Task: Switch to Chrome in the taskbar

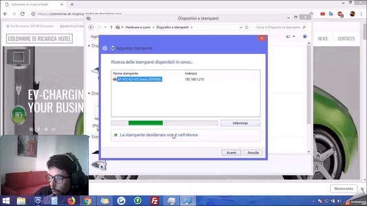Action: 87,201
